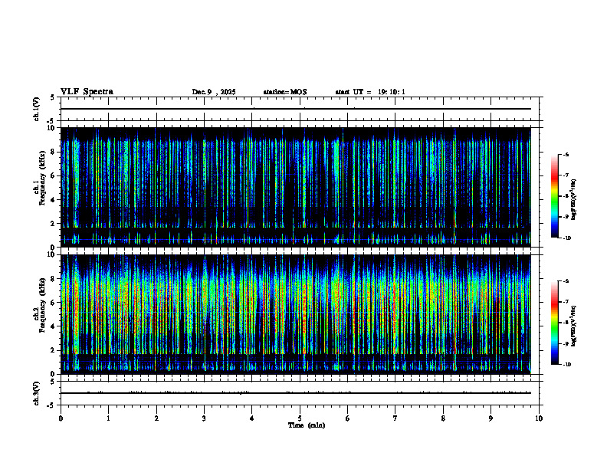607x469 pixels.
Task: Click the ch.2 spectrogram color bar
Action: click(555, 323)
